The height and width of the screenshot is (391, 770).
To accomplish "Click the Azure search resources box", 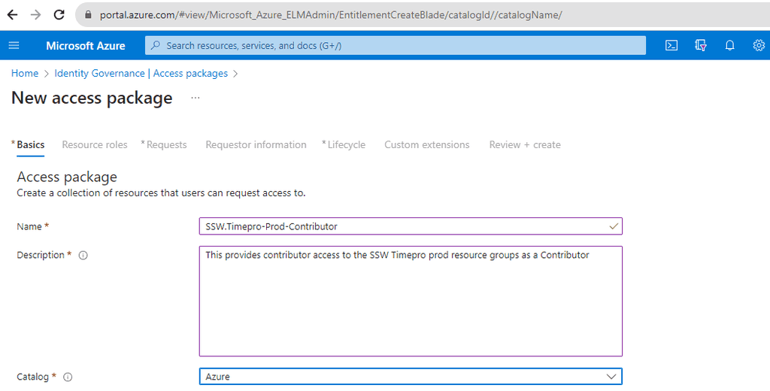I will (396, 46).
